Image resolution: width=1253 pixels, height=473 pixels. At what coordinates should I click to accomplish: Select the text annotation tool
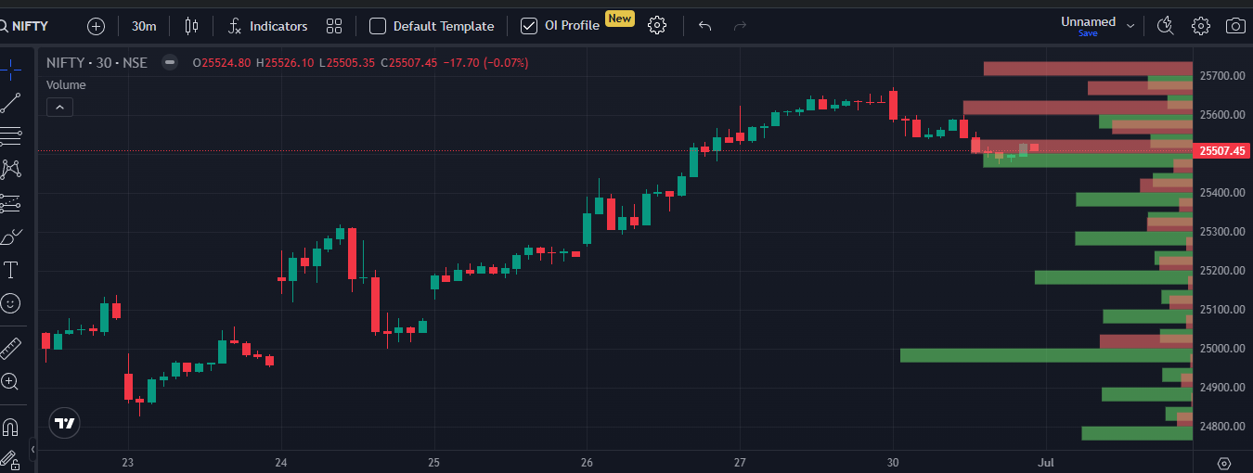(x=11, y=270)
